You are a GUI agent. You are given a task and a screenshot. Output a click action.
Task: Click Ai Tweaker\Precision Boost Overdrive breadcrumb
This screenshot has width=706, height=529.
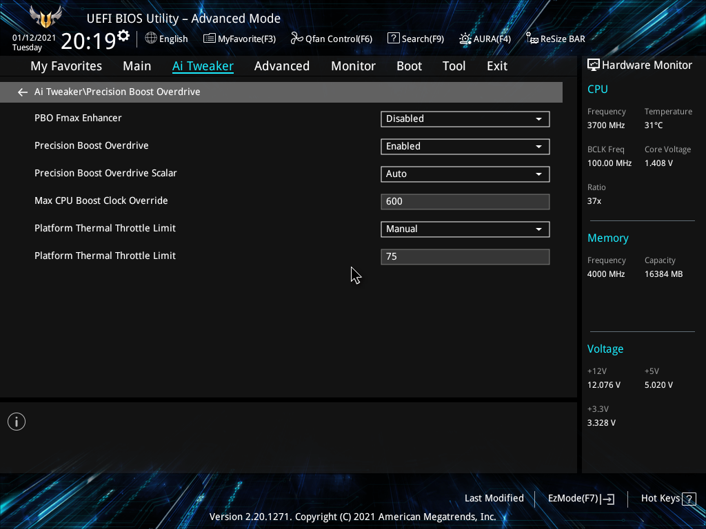pos(117,92)
